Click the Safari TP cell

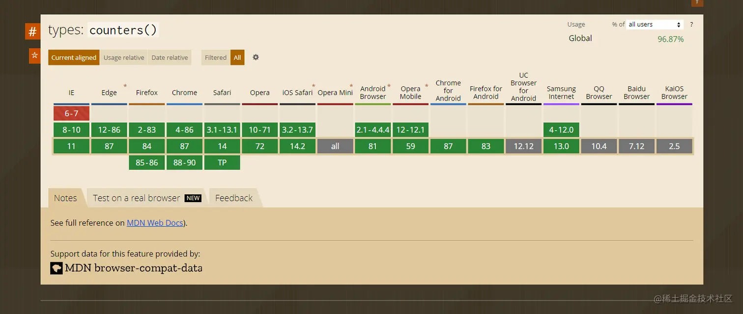(x=222, y=162)
